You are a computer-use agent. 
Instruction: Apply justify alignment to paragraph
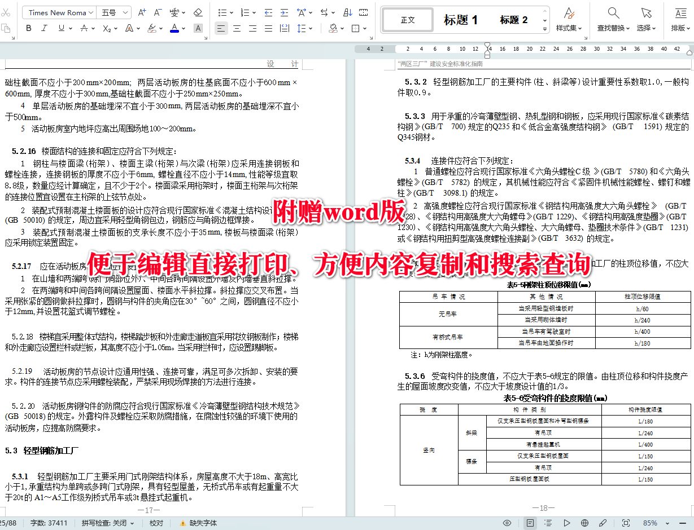click(269, 28)
